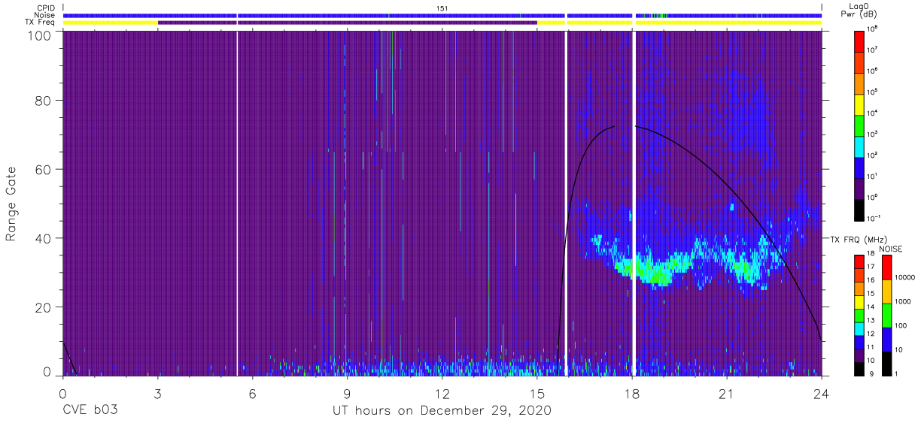Image resolution: width=924 pixels, height=426 pixels.
Task: Click the TX FRQ legend value '9'
Action: (871, 373)
